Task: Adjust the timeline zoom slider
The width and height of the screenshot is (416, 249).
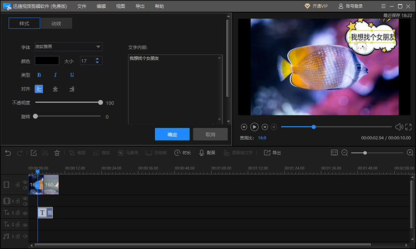Action: coord(365,153)
